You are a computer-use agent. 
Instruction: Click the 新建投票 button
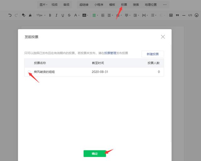[153, 54]
